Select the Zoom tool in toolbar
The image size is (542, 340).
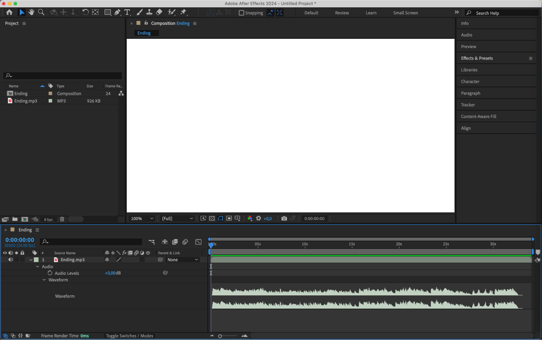[x=41, y=12]
